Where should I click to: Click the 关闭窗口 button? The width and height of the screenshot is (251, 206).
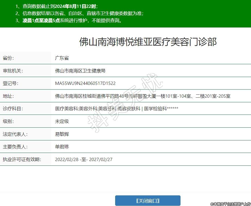coord(148,201)
